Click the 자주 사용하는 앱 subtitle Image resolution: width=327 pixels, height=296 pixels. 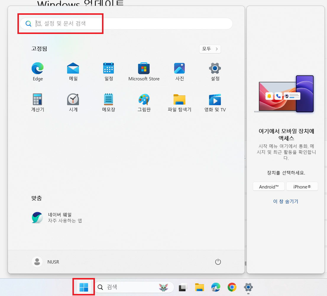[x=65, y=221]
